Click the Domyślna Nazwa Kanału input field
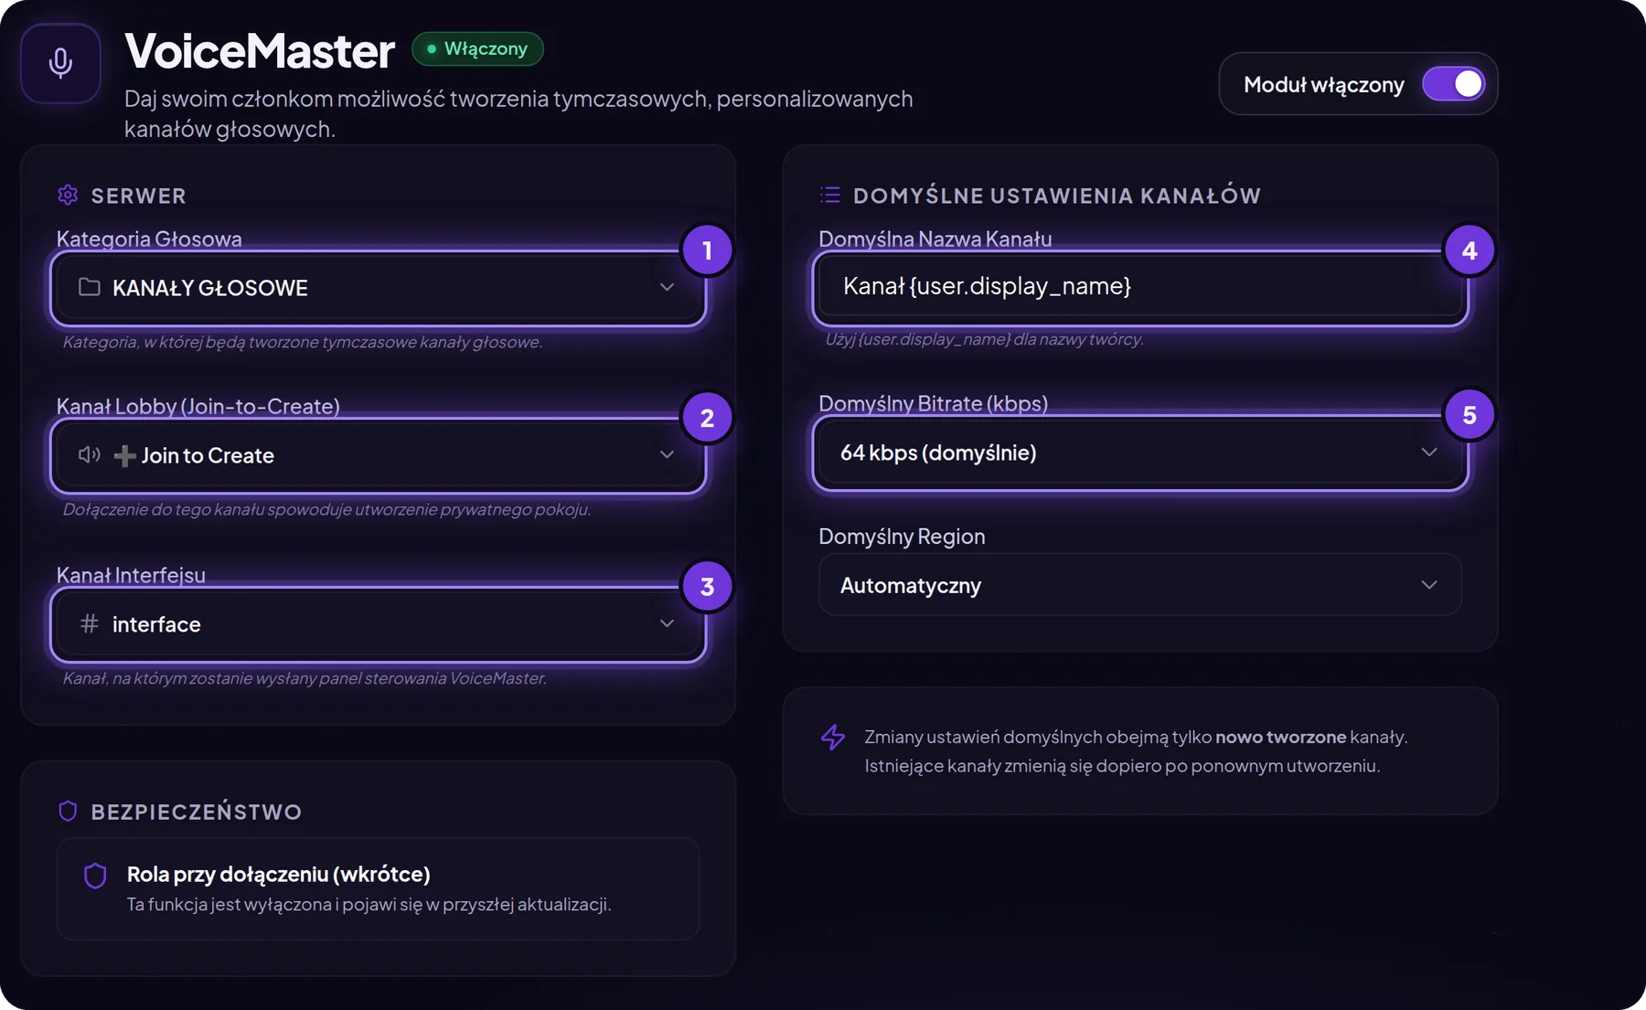Screen dimensions: 1646x1010 [x=1139, y=286]
